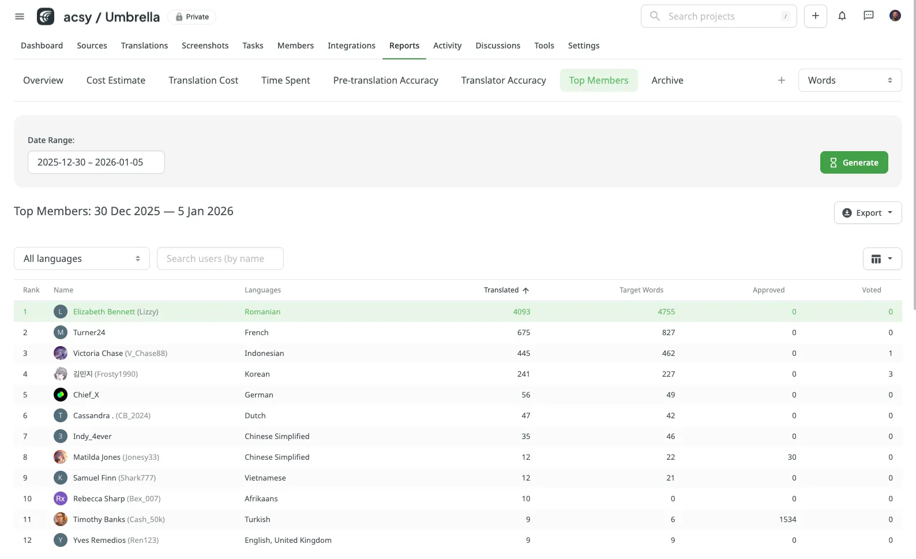The height and width of the screenshot is (559, 916).
Task: Open the hamburger navigation menu
Action: 20,17
